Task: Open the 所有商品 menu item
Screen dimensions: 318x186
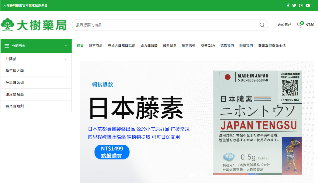Action: (x=96, y=46)
